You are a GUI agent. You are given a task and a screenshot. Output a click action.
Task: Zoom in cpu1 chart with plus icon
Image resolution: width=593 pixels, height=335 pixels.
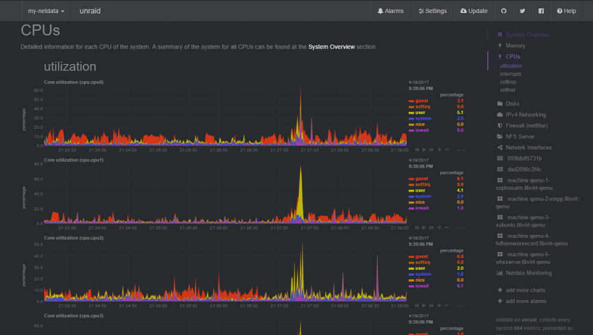[x=439, y=228]
